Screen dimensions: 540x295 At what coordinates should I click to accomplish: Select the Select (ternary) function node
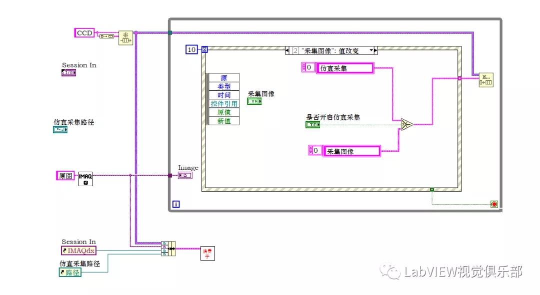coord(406,124)
